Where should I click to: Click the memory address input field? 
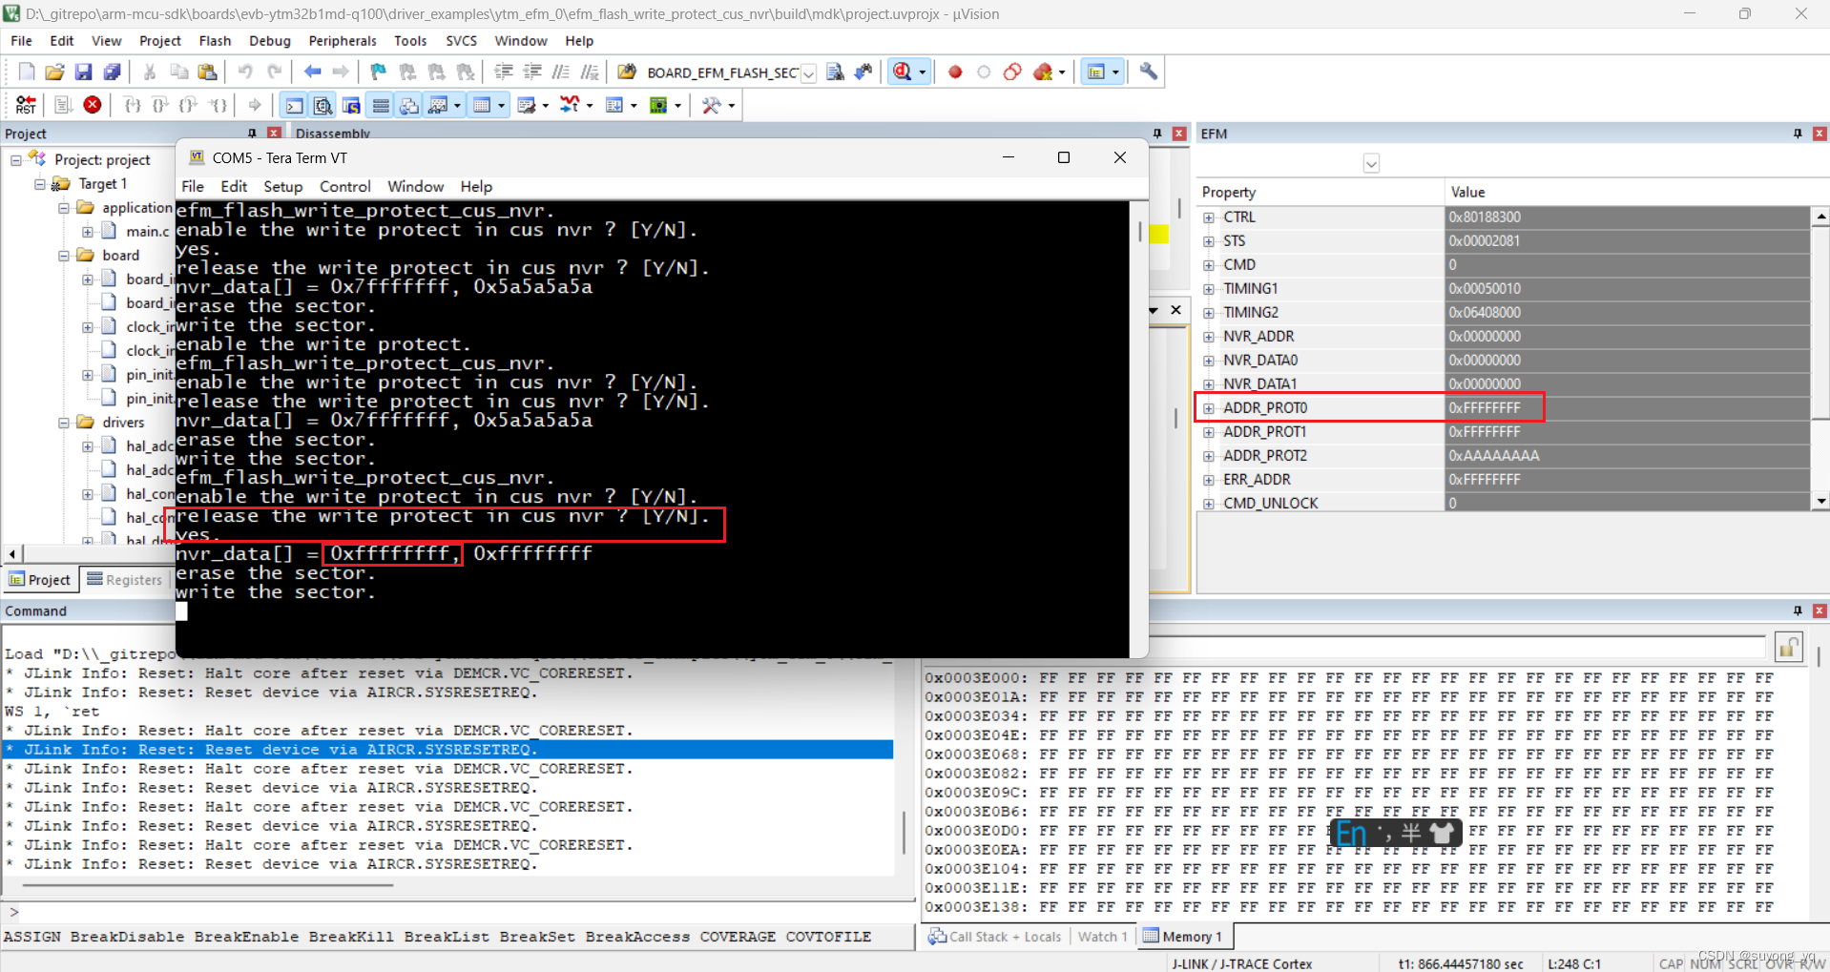pyautogui.click(x=1458, y=646)
